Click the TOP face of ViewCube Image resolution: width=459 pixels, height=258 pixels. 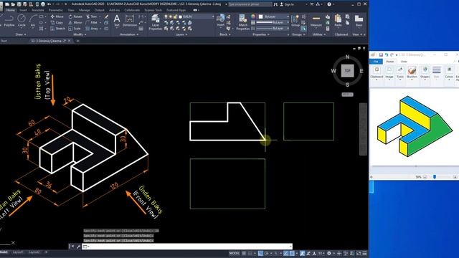point(347,71)
